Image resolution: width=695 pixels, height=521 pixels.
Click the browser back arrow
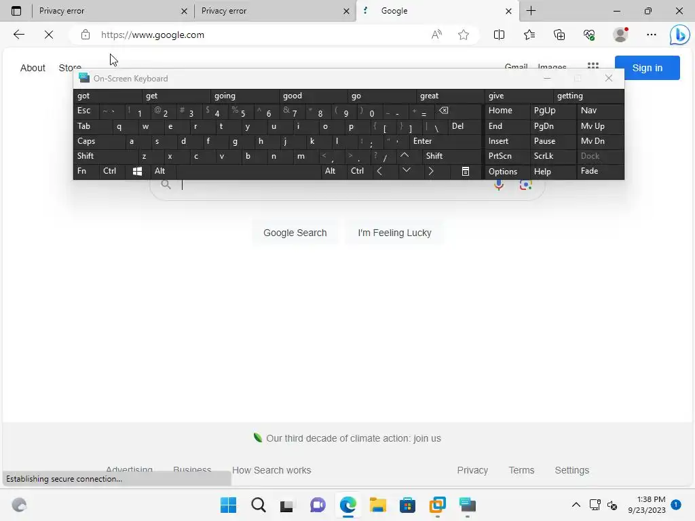(19, 35)
